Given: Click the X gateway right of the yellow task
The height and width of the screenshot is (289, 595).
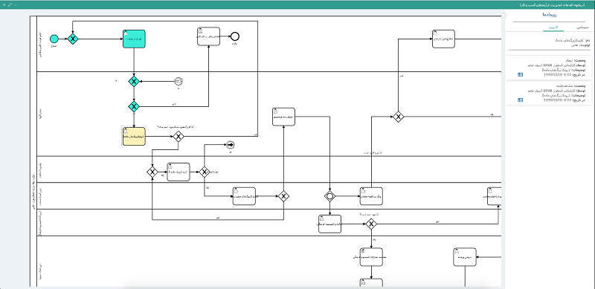Looking at the screenshot, I should tap(178, 137).
